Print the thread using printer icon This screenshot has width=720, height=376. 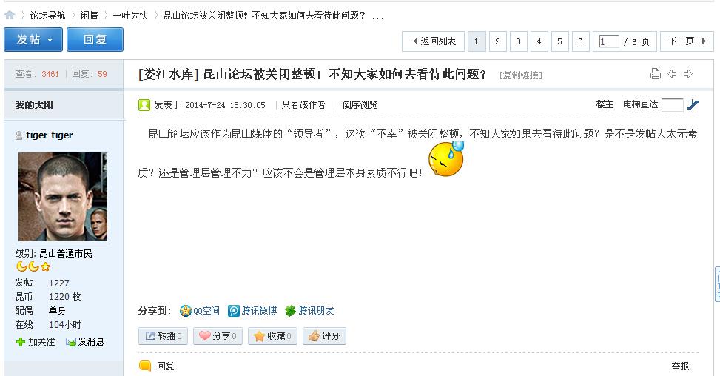[656, 74]
